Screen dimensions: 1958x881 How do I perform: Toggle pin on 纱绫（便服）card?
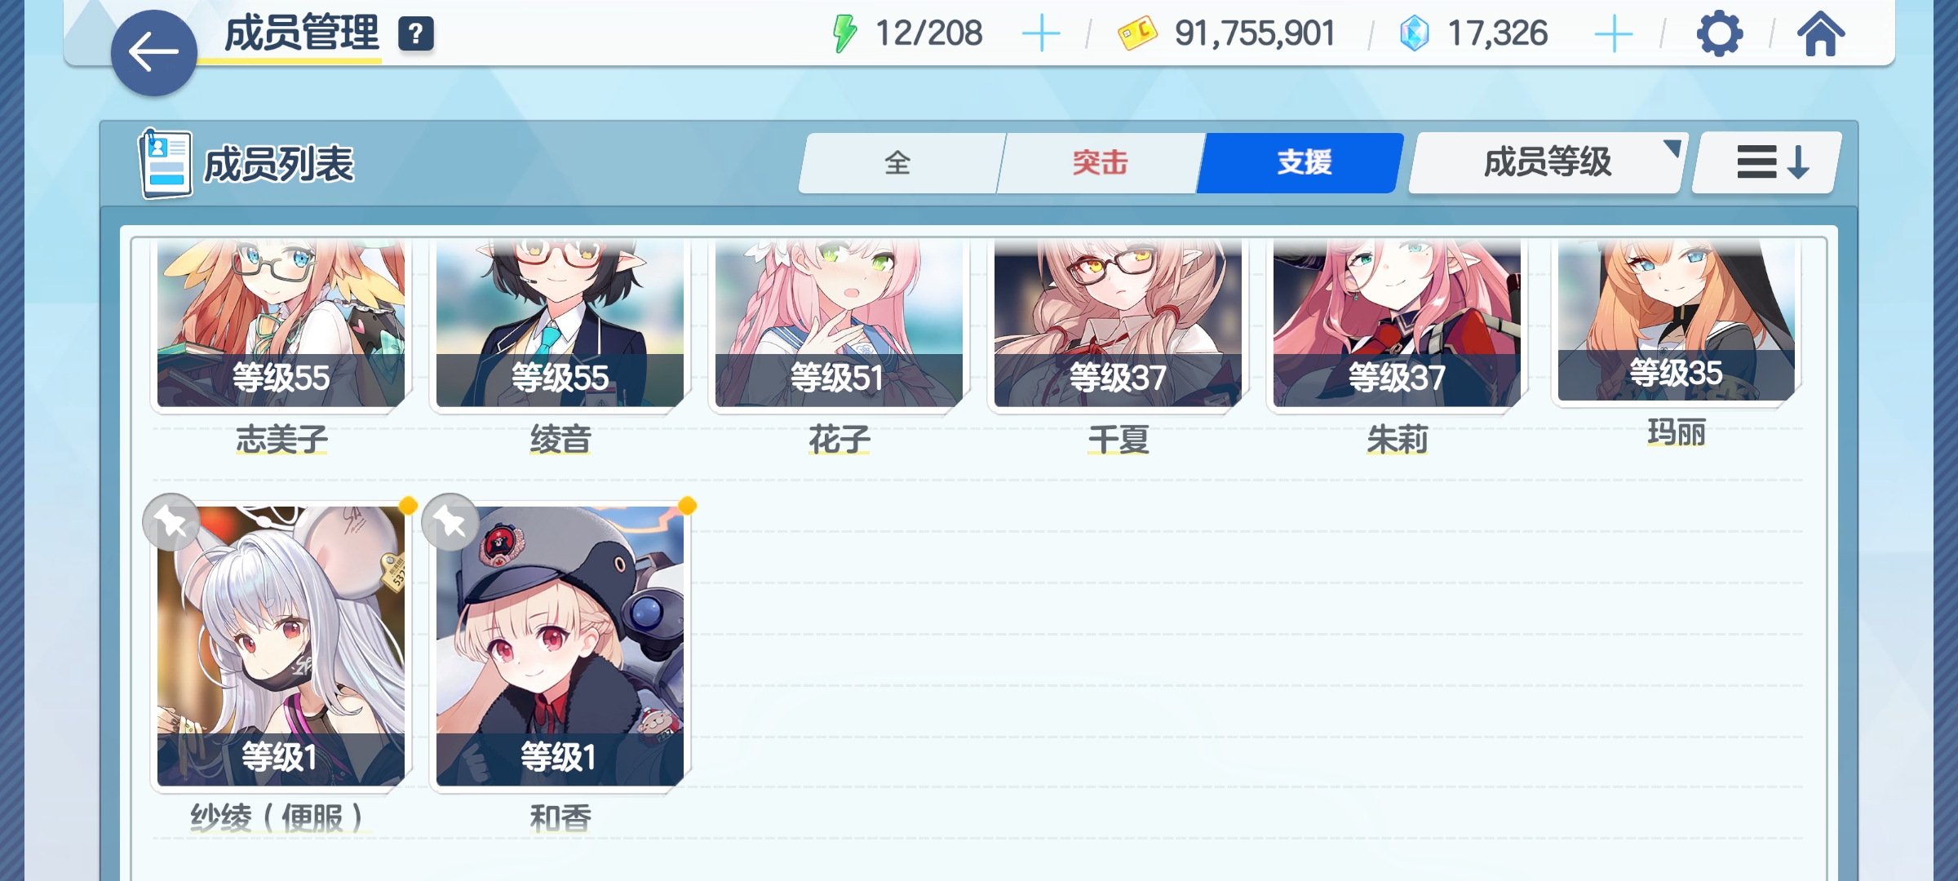click(x=171, y=522)
